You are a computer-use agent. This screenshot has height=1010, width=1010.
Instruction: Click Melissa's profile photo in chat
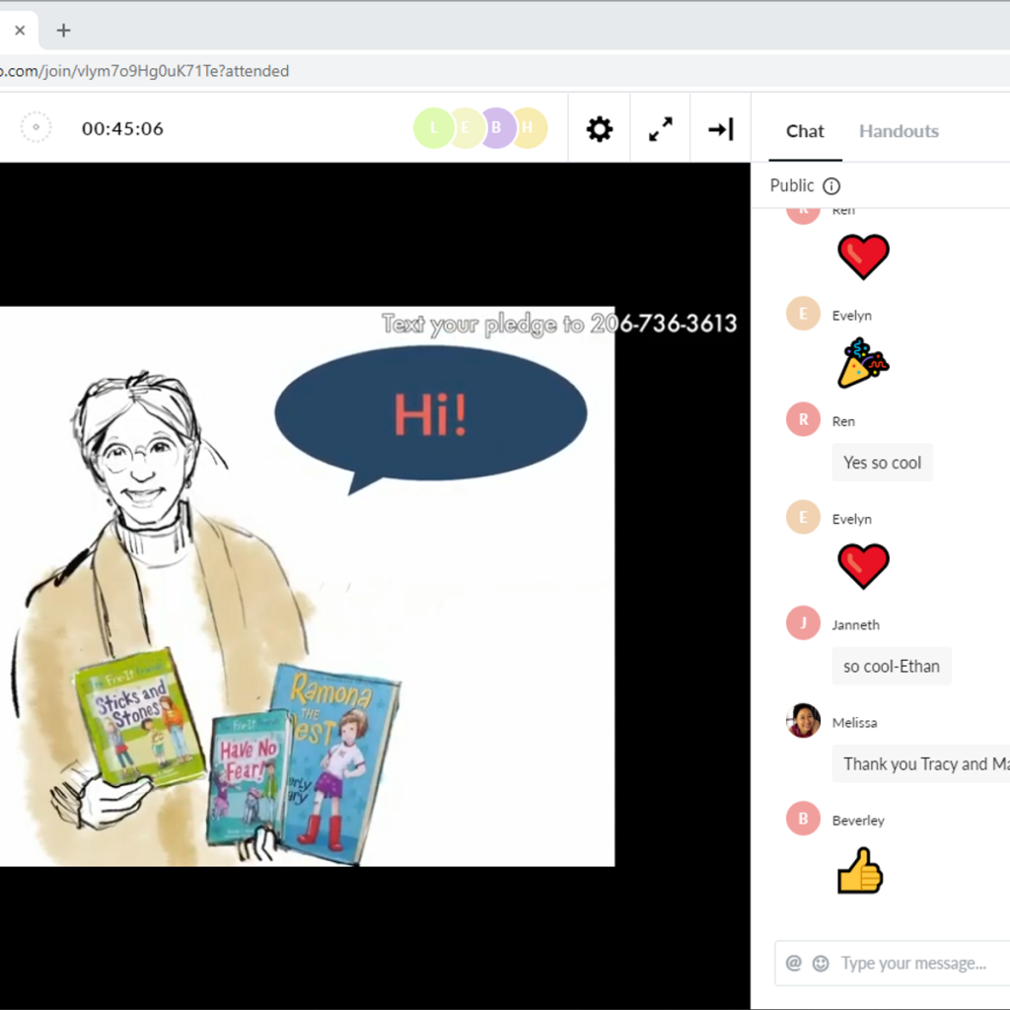(x=804, y=721)
